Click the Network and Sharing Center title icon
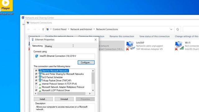The image size is (199, 112). click(x=23, y=18)
